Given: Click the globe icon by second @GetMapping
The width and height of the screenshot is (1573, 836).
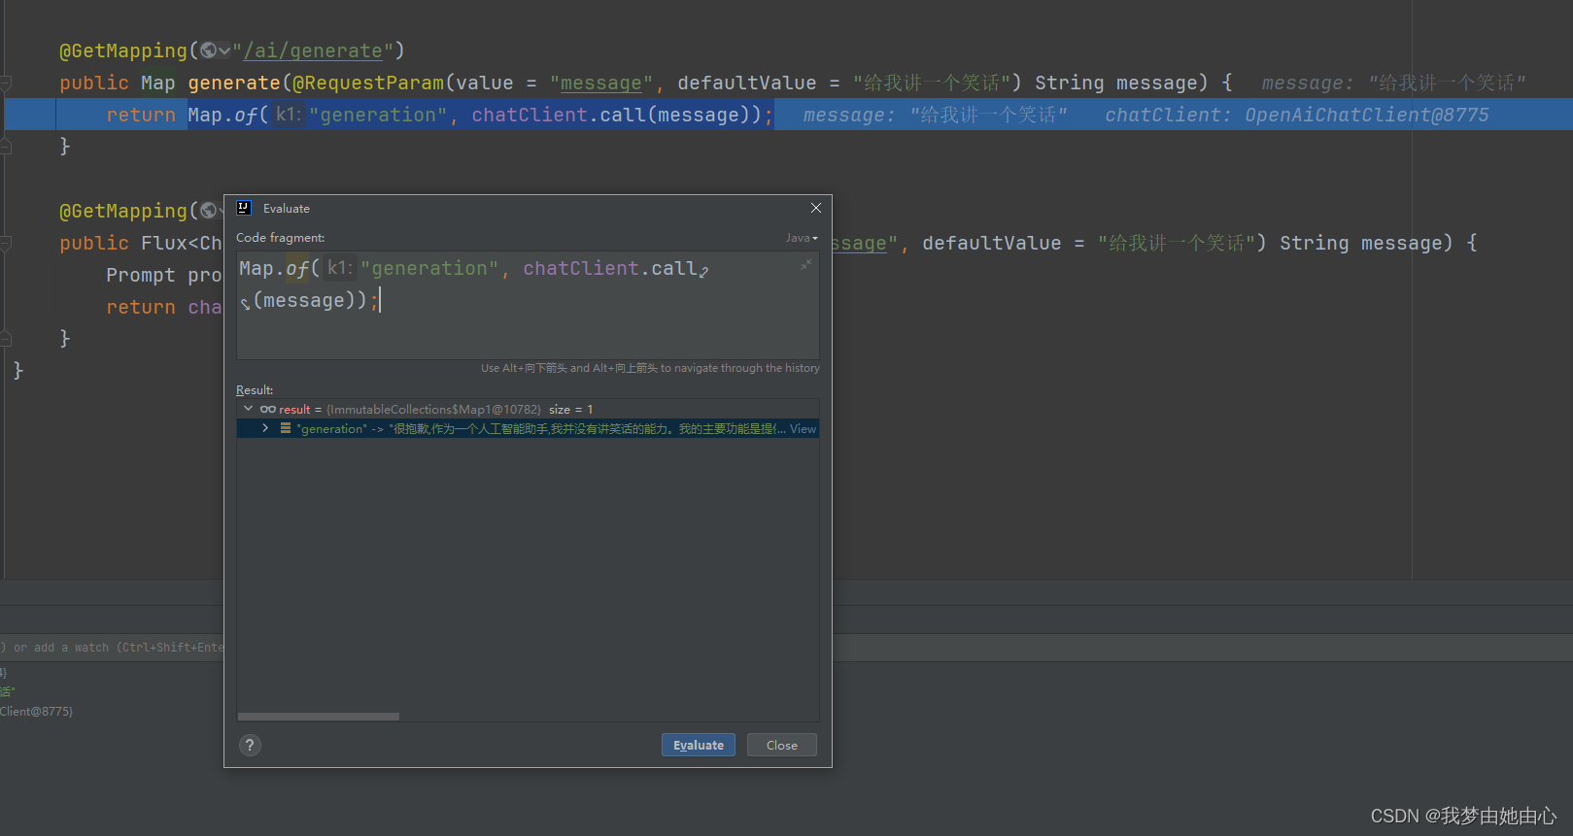Looking at the screenshot, I should (x=209, y=211).
